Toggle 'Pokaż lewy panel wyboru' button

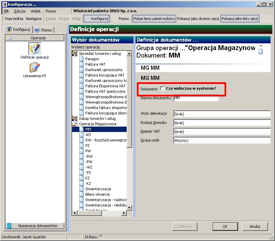154,19
